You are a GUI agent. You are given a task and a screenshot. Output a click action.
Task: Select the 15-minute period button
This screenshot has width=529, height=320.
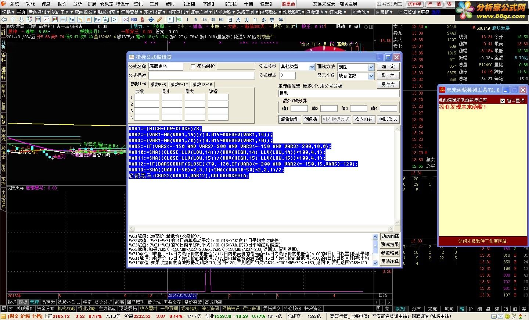coord(204,19)
